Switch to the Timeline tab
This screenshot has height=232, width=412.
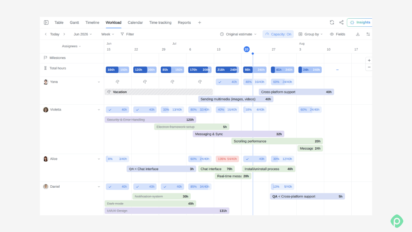(92, 22)
